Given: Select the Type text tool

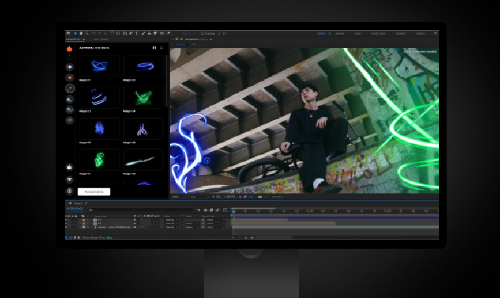Looking at the screenshot, I should tap(136, 33).
